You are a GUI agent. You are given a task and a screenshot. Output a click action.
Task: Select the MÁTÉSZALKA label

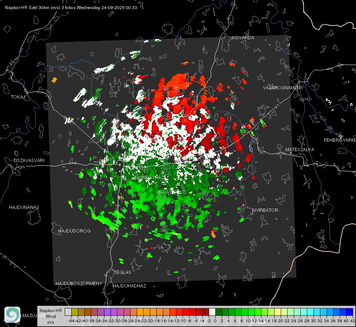(x=300, y=150)
